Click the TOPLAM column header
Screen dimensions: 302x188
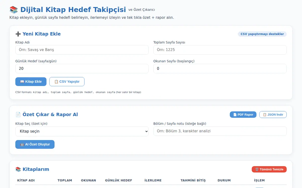point(65,180)
